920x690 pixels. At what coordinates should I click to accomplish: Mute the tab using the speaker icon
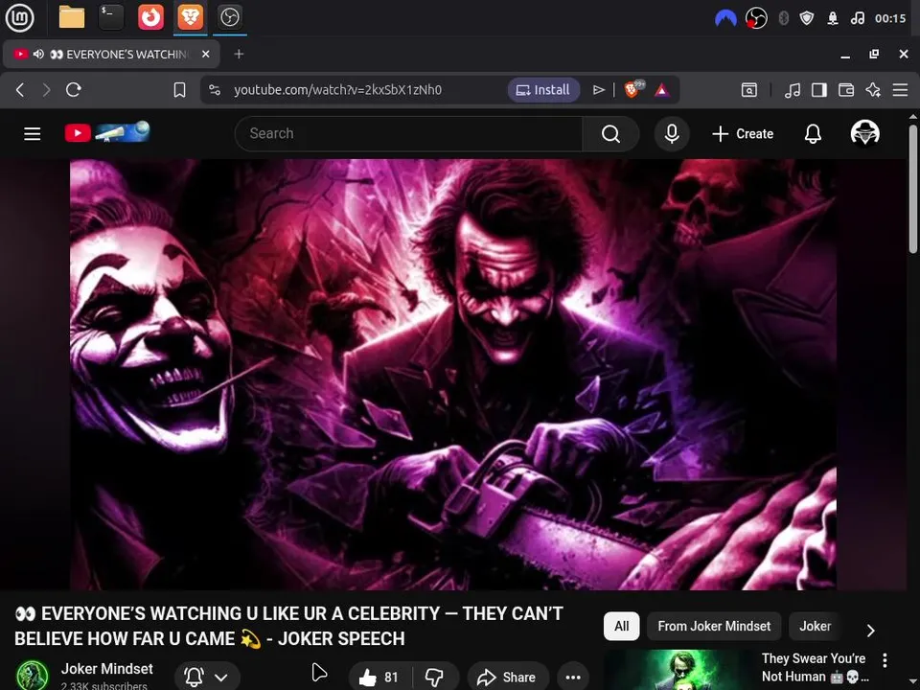[x=38, y=54]
